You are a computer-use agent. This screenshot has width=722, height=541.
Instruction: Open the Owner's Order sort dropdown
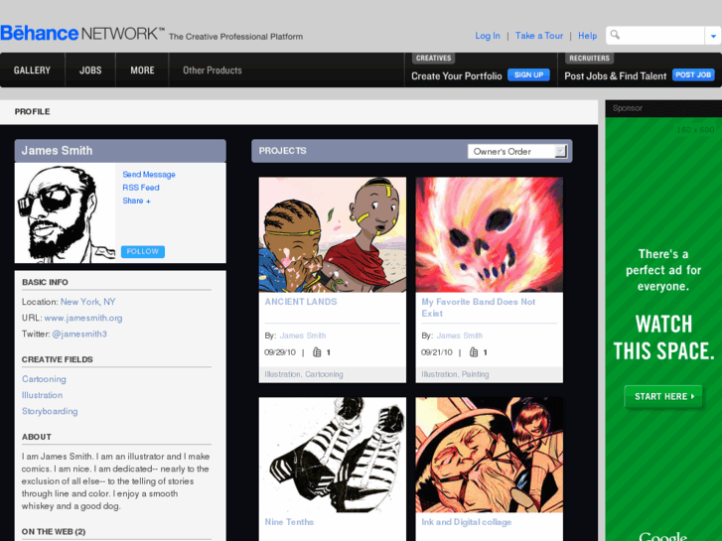click(517, 152)
